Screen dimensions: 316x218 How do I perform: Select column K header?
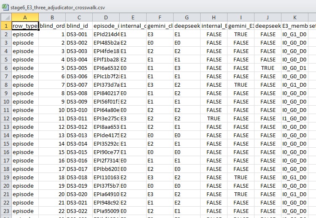(x=295, y=17)
